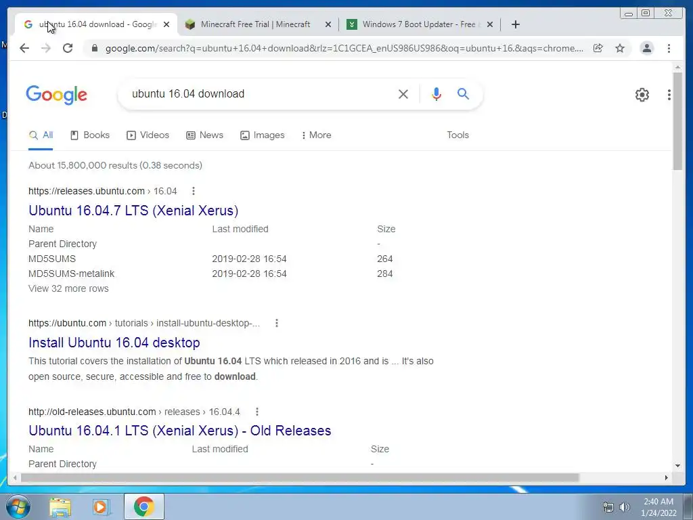The width and height of the screenshot is (693, 520).
Task: Switch to Windows 7 Boot Updater tab
Action: point(419,24)
